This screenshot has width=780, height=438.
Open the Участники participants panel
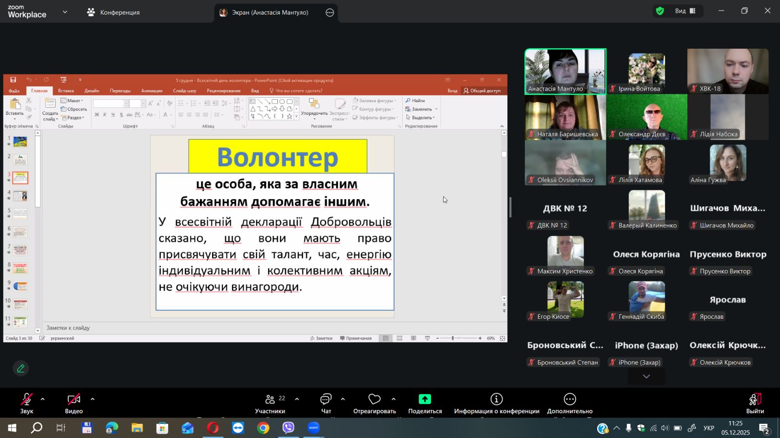(270, 403)
